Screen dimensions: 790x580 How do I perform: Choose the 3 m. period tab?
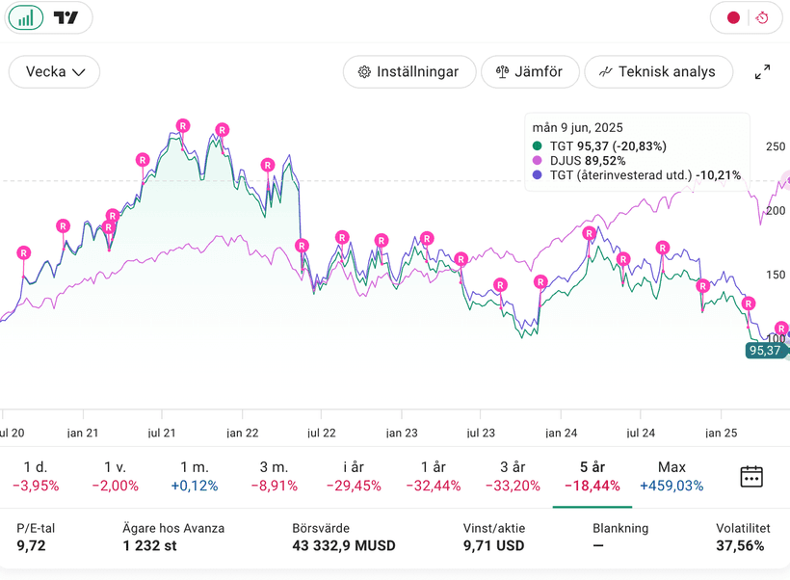[274, 476]
